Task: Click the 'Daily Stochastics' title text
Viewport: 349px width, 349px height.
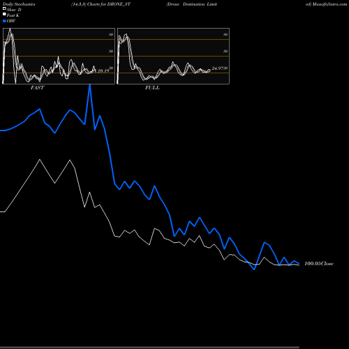Action: point(19,4)
